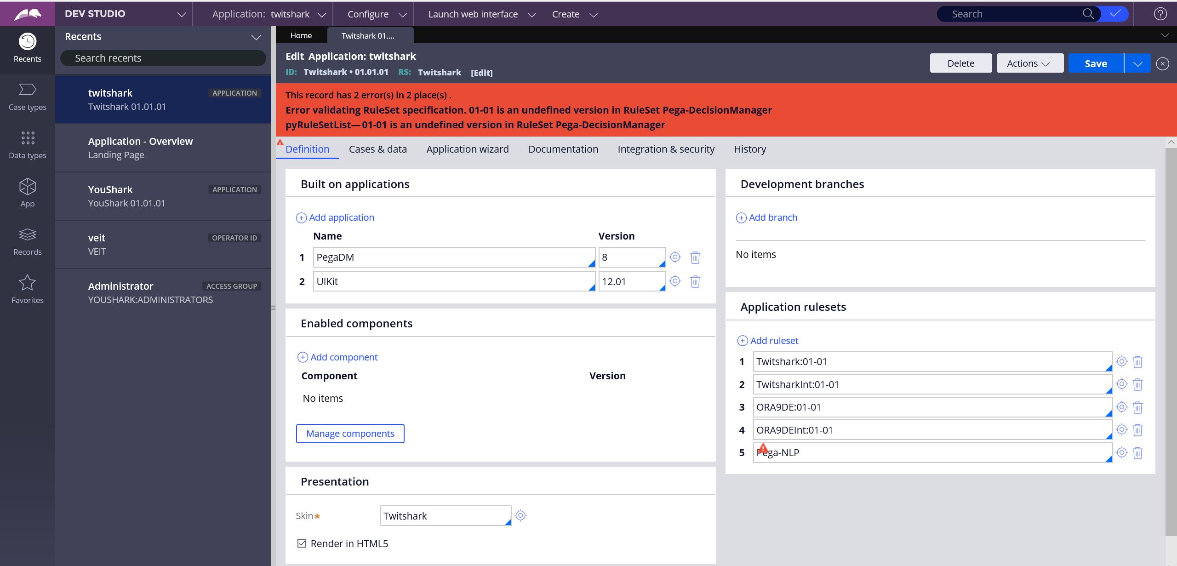
Task: Open the help question mark icon
Action: click(1160, 14)
